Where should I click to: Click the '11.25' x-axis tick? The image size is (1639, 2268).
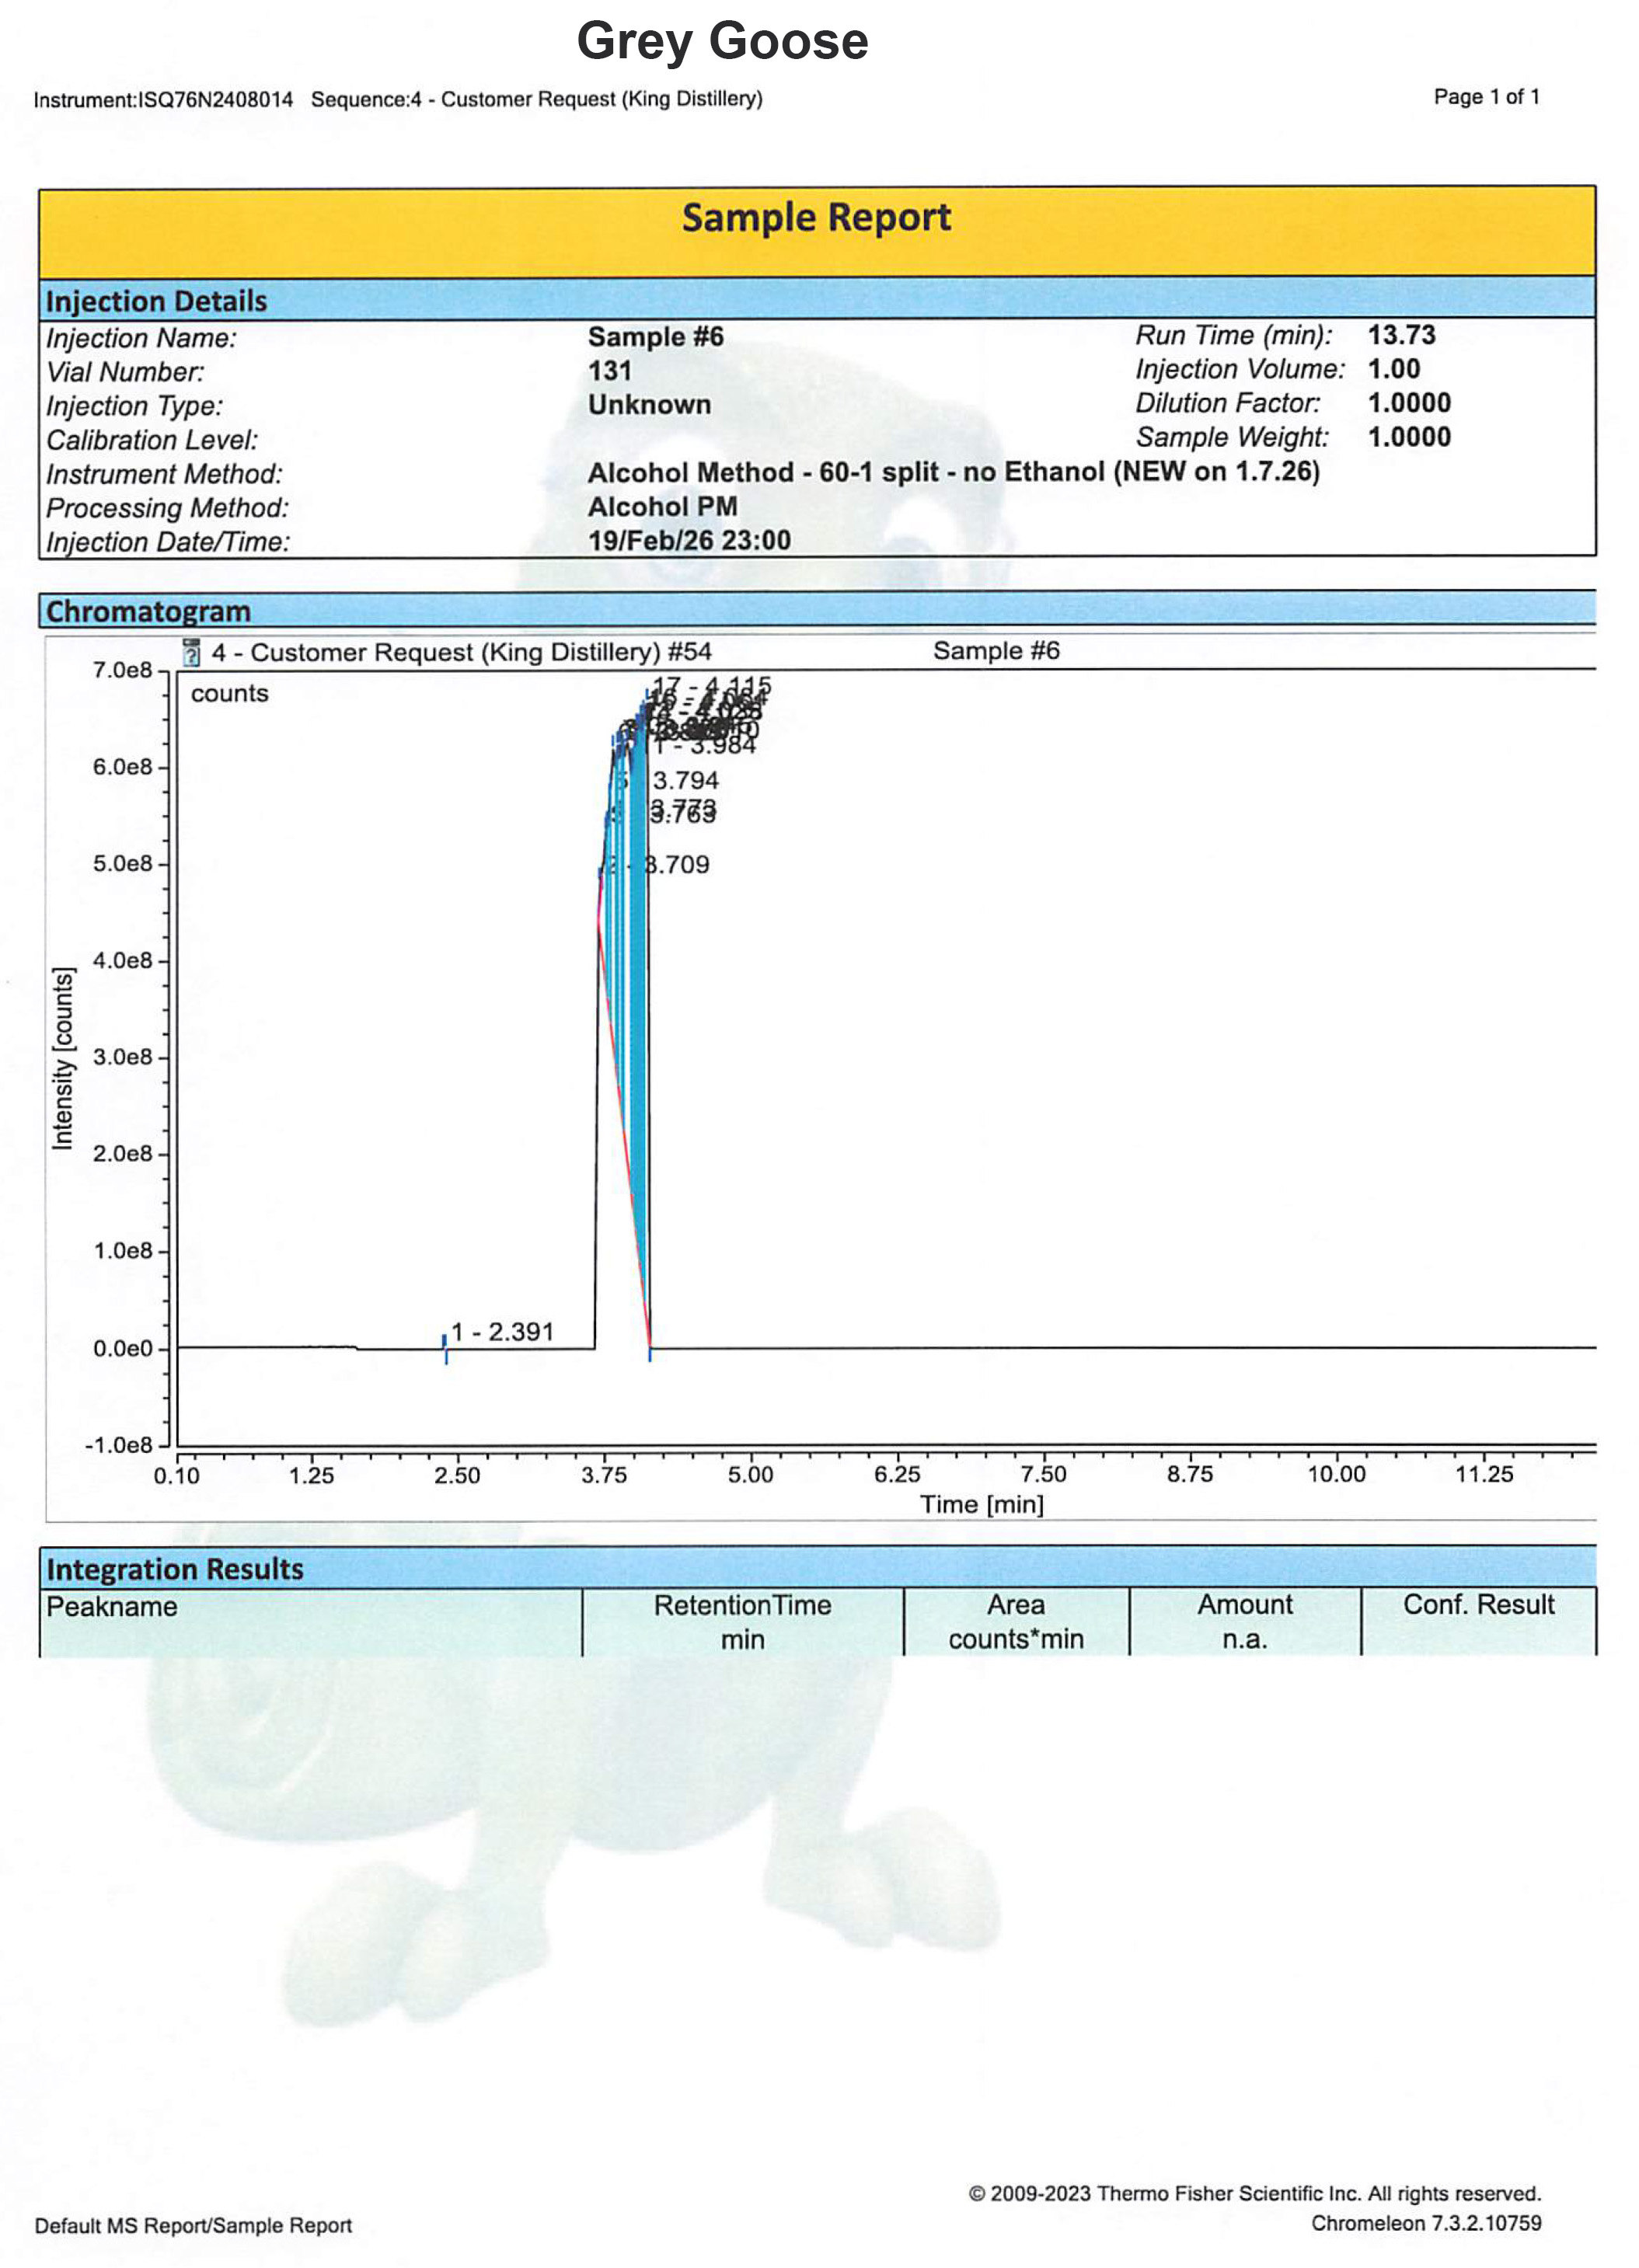[1483, 1474]
